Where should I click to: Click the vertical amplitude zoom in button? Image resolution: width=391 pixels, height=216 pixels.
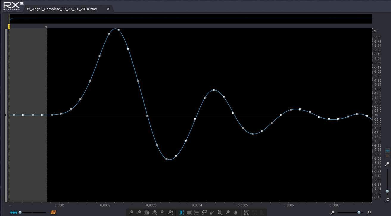click(387, 164)
